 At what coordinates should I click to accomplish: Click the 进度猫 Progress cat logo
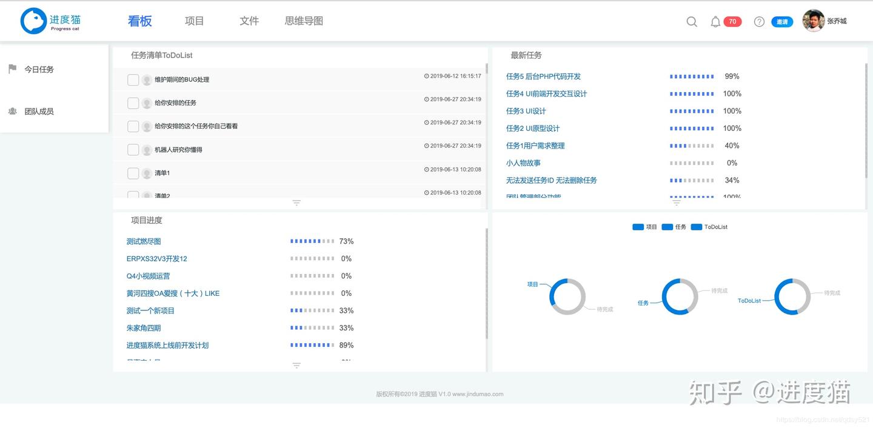52,21
